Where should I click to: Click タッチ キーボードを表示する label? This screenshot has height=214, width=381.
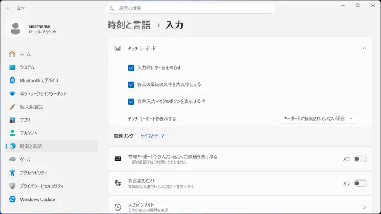click(151, 119)
